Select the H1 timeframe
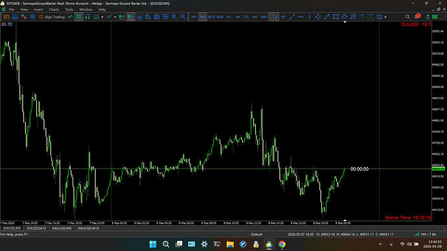The image size is (447, 251). (x=229, y=17)
